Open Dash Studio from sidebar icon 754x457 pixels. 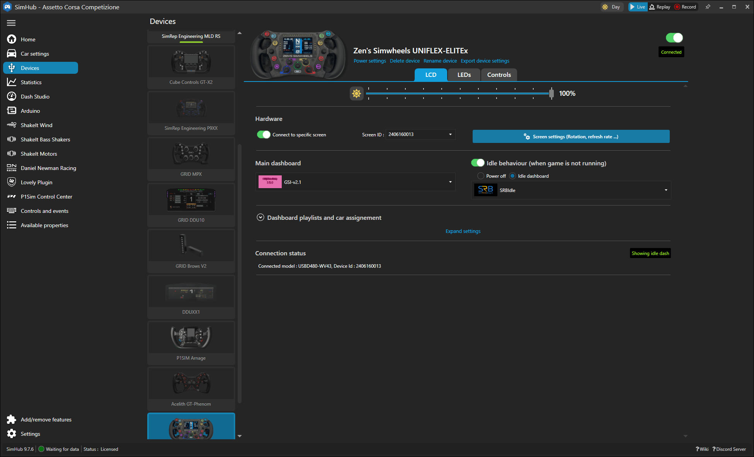point(12,97)
